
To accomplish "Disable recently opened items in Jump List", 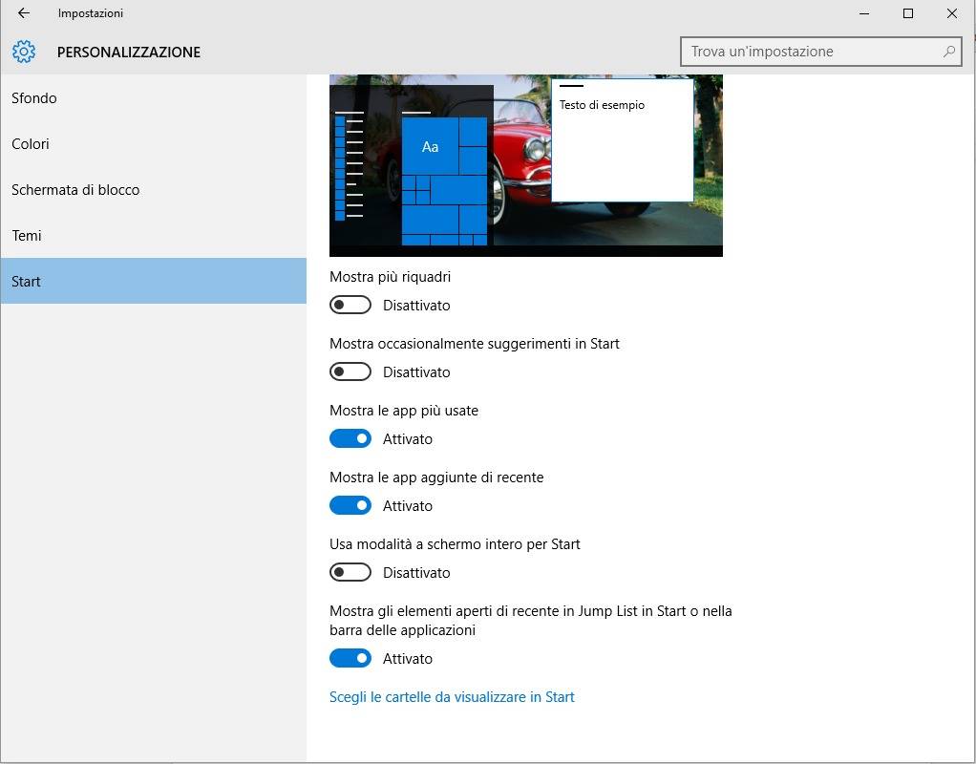I will (350, 659).
